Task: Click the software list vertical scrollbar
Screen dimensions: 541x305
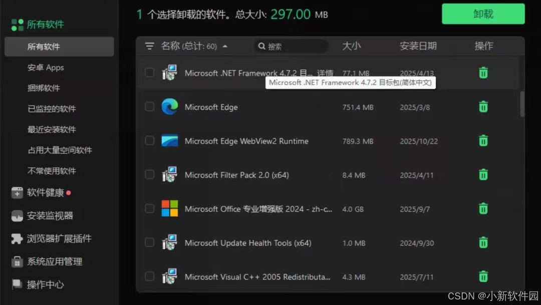Action: pyautogui.click(x=522, y=104)
